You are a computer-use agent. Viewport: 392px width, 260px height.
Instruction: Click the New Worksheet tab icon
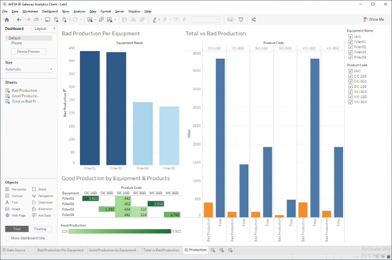(x=213, y=250)
